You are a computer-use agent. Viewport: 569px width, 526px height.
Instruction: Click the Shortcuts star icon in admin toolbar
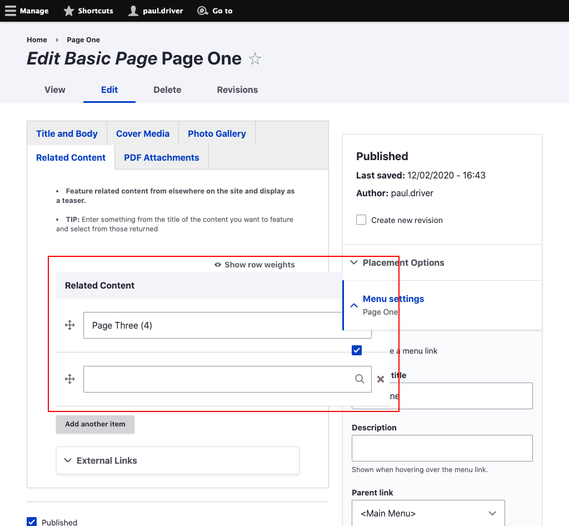point(68,10)
